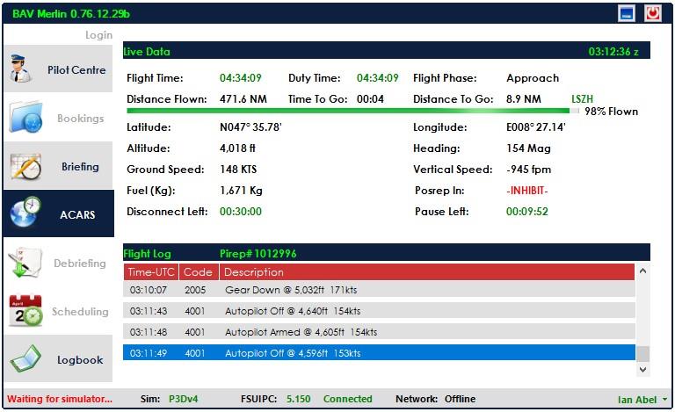This screenshot has height=412, width=675.
Task: Open the Pilot Centre tab
Action: coord(58,69)
